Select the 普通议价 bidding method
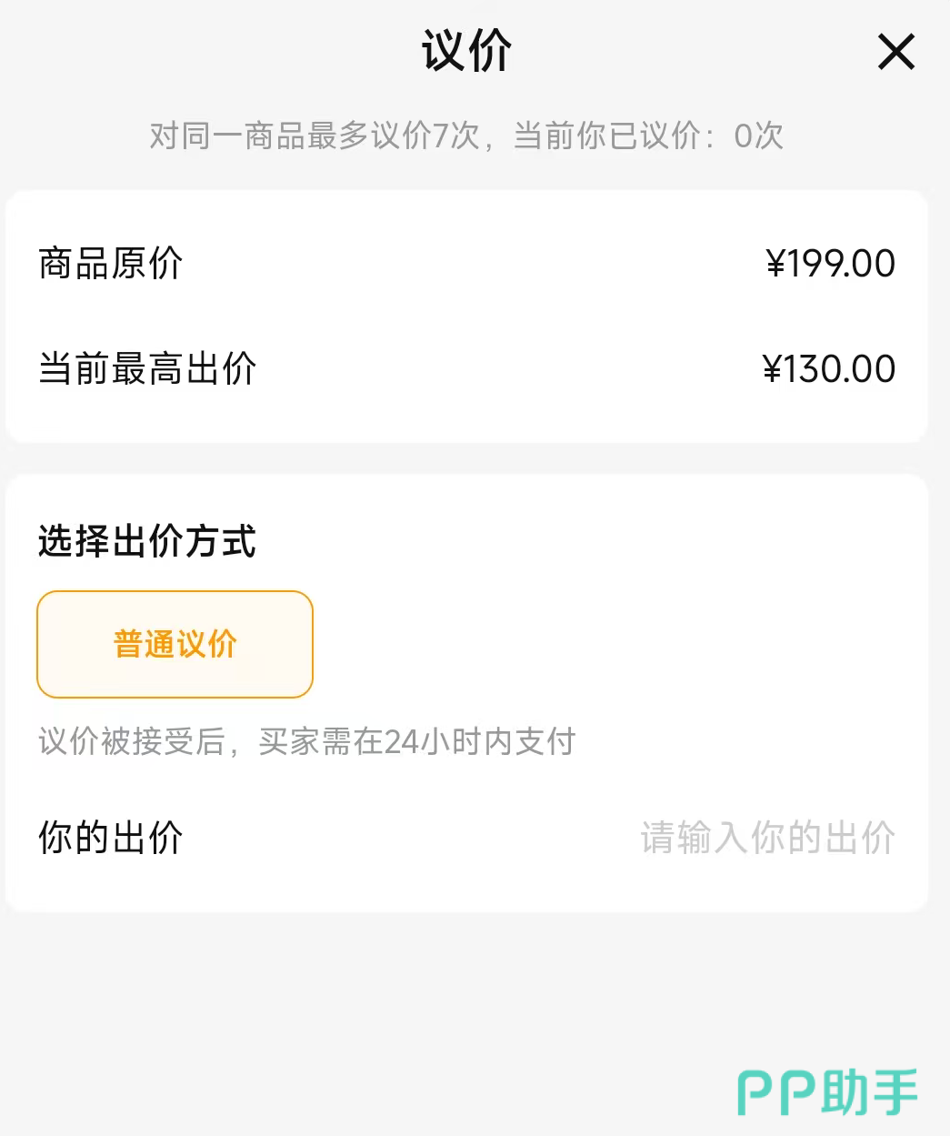This screenshot has height=1136, width=950. (175, 644)
